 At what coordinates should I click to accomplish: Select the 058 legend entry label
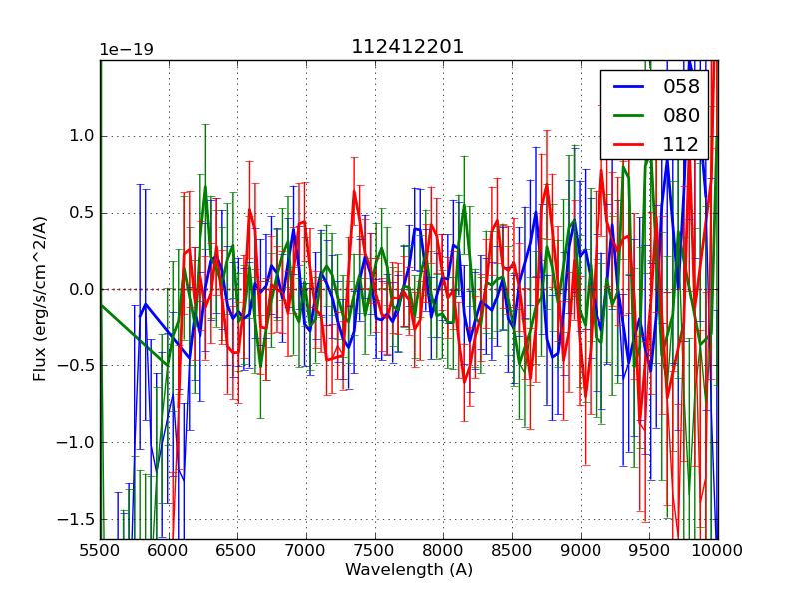681,87
